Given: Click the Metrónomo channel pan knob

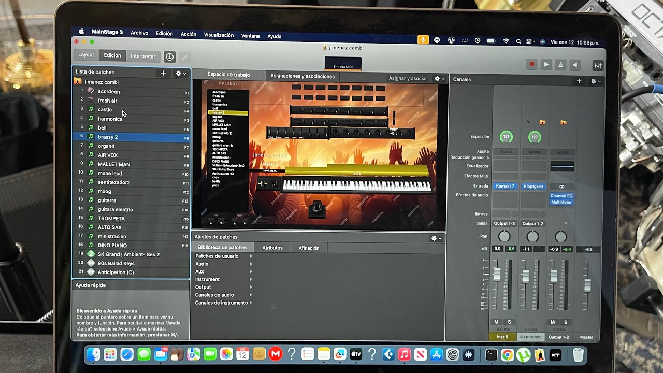Looking at the screenshot, I should pos(532,237).
